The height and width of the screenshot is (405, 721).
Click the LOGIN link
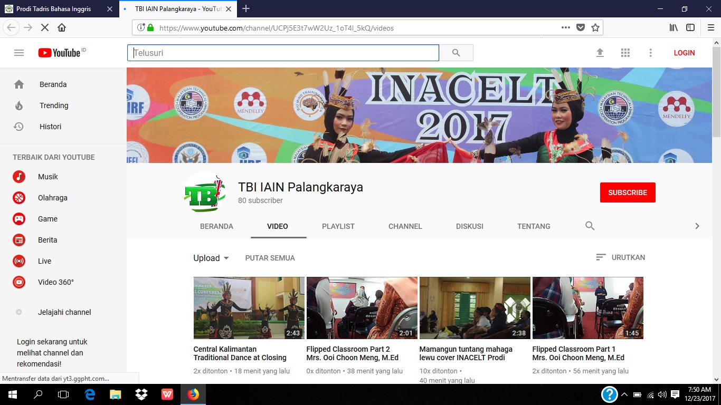684,53
